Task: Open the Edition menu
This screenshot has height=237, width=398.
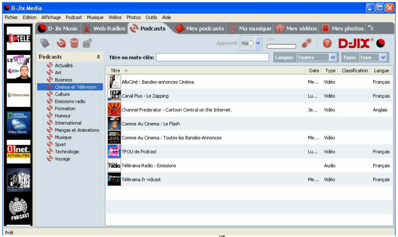Action: [30, 17]
